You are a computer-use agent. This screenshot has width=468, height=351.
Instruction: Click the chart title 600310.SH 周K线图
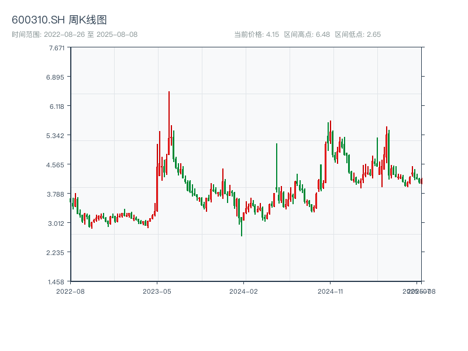(59, 20)
